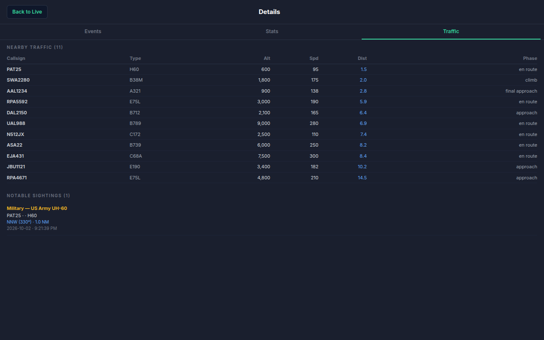Image resolution: width=544 pixels, height=340 pixels.
Task: Select the SWA2280 callsign row
Action: pyautogui.click(x=272, y=80)
